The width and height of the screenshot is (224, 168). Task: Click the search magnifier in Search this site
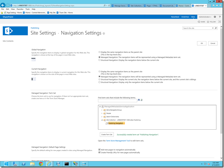tap(216, 28)
